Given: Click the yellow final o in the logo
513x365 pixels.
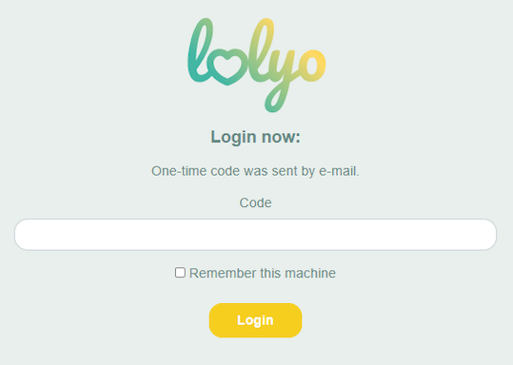Looking at the screenshot, I should coord(313,66).
